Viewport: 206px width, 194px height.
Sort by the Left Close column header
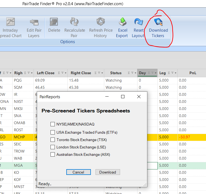coord(46,73)
